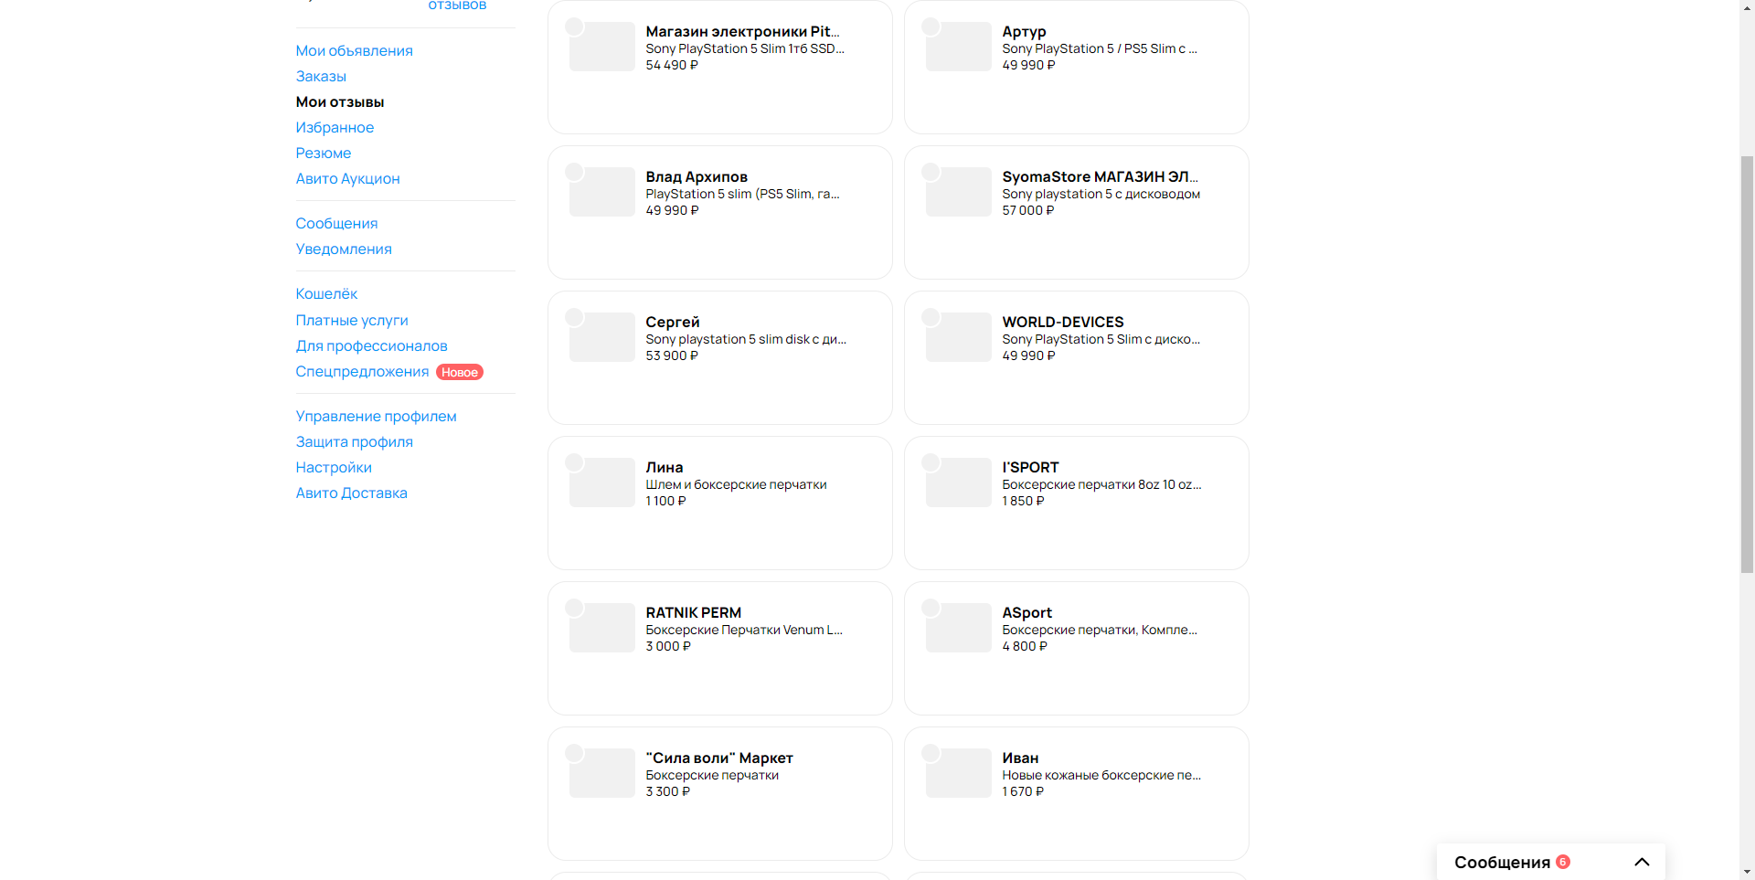Click title Боксерские перчатки 8oz 10 oz...
The width and height of the screenshot is (1755, 880).
click(1101, 484)
